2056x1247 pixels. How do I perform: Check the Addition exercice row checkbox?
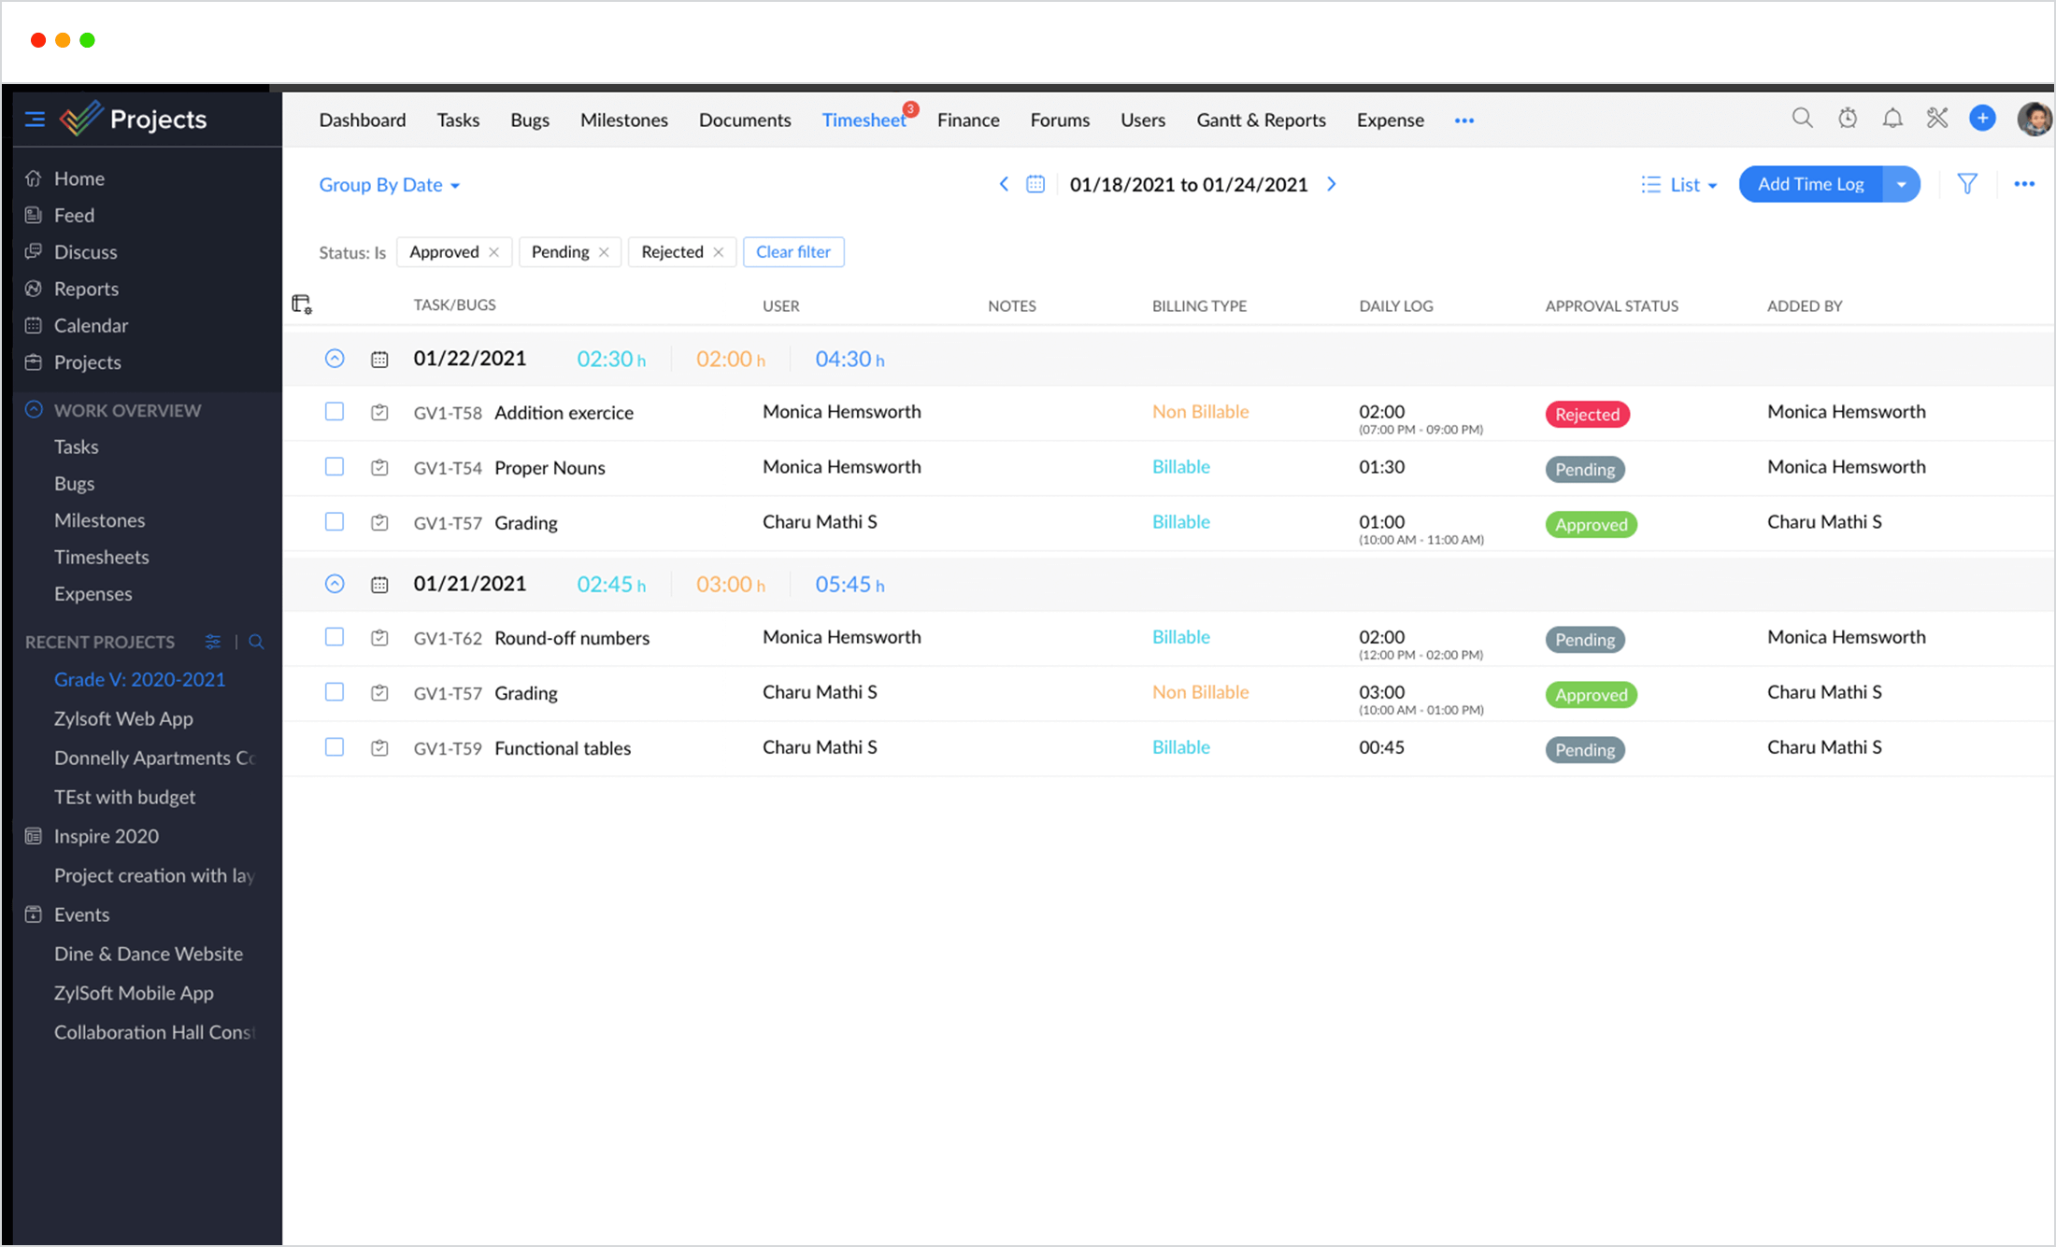coord(335,412)
